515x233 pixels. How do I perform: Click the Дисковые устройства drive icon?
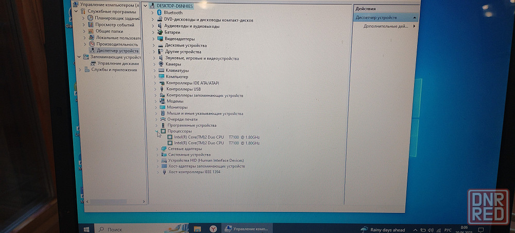click(x=160, y=45)
